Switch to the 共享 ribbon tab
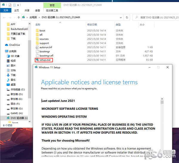Viewport: 179px width, 163px height. (27, 10)
